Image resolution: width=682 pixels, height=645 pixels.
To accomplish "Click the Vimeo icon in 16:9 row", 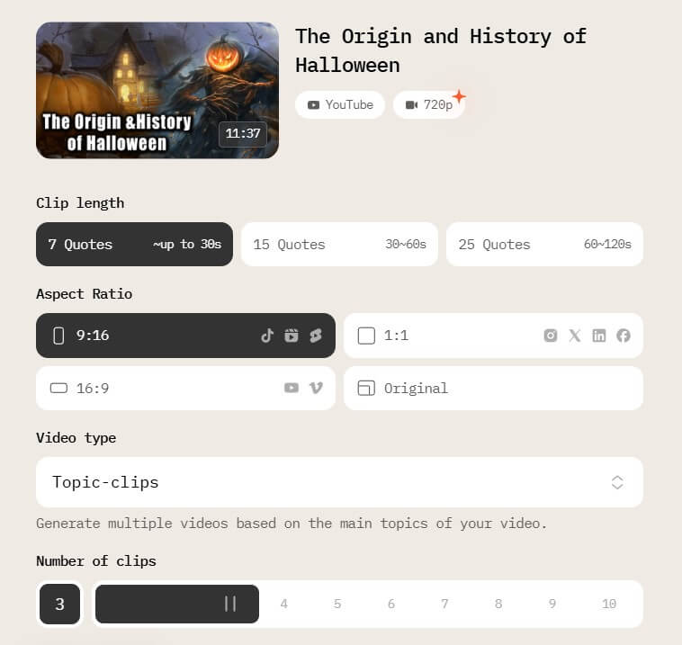I will pyautogui.click(x=316, y=388).
